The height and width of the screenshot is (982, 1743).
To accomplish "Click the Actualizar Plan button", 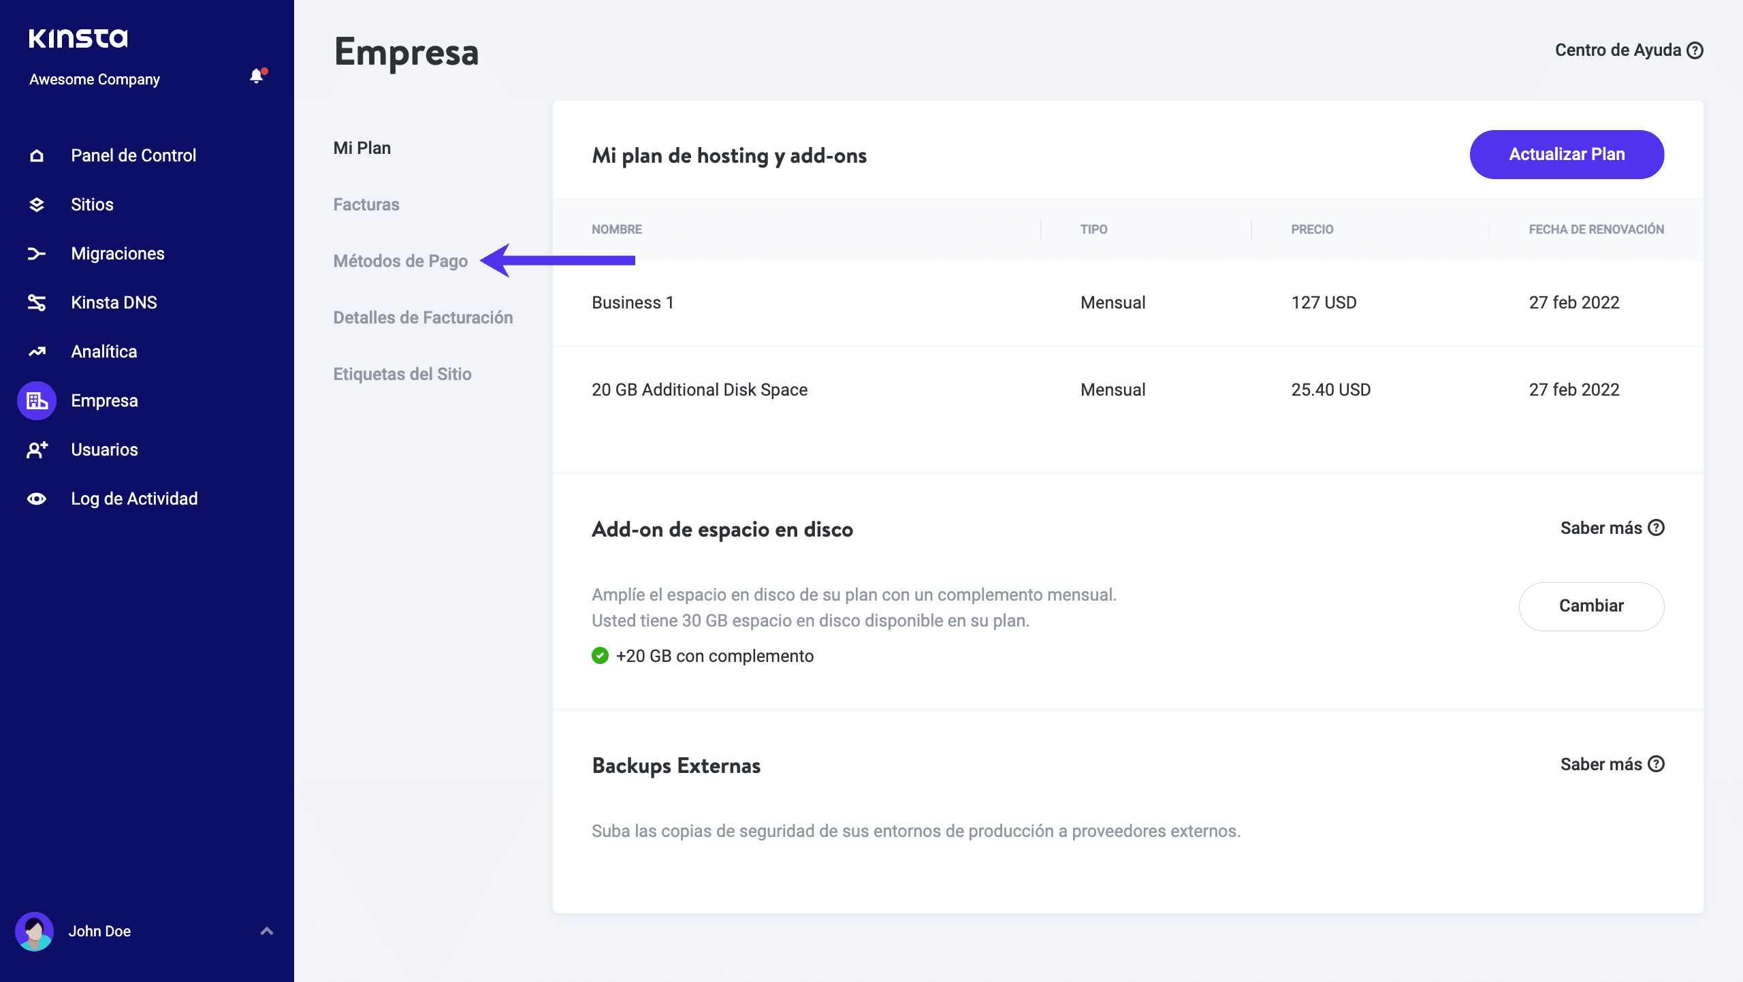I will [x=1567, y=155].
